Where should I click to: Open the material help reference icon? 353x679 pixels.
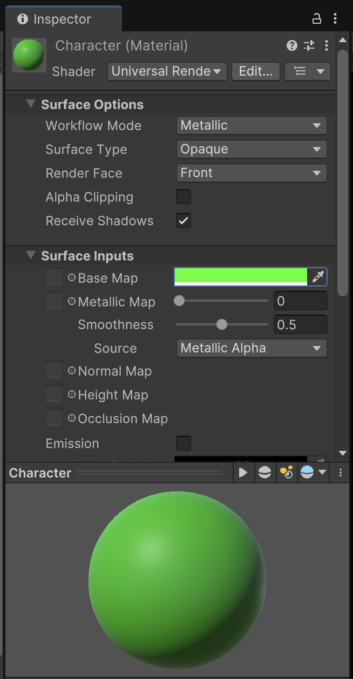click(x=292, y=45)
